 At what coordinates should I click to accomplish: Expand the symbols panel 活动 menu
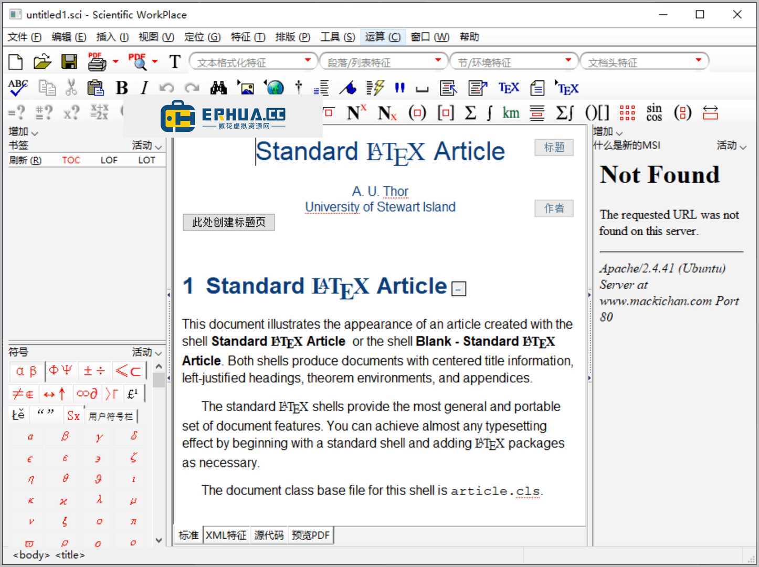tap(147, 352)
